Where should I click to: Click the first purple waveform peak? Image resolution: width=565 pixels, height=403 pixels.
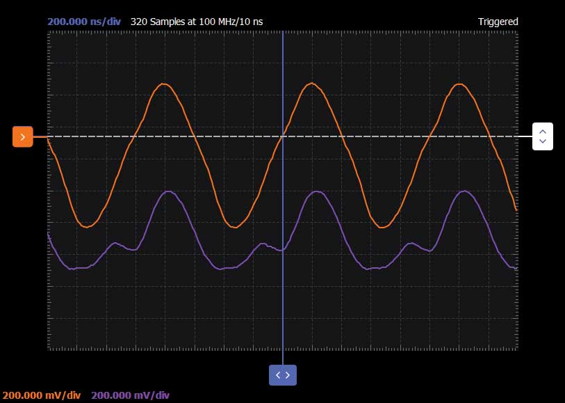[x=168, y=191]
